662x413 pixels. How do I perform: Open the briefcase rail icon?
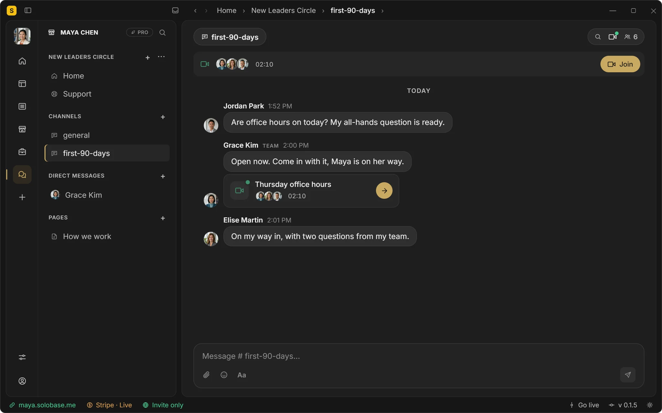22,152
